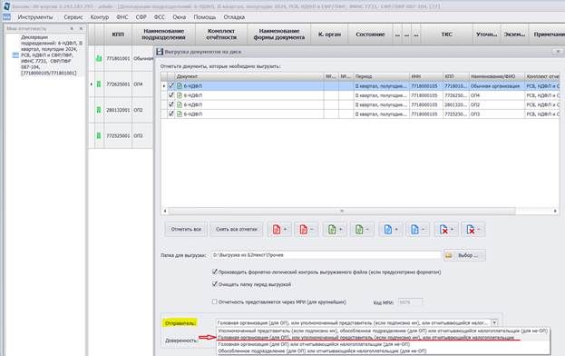The width and height of the screenshot is (565, 356).
Task: Click the blue document minus icon button
Action: click(417, 230)
